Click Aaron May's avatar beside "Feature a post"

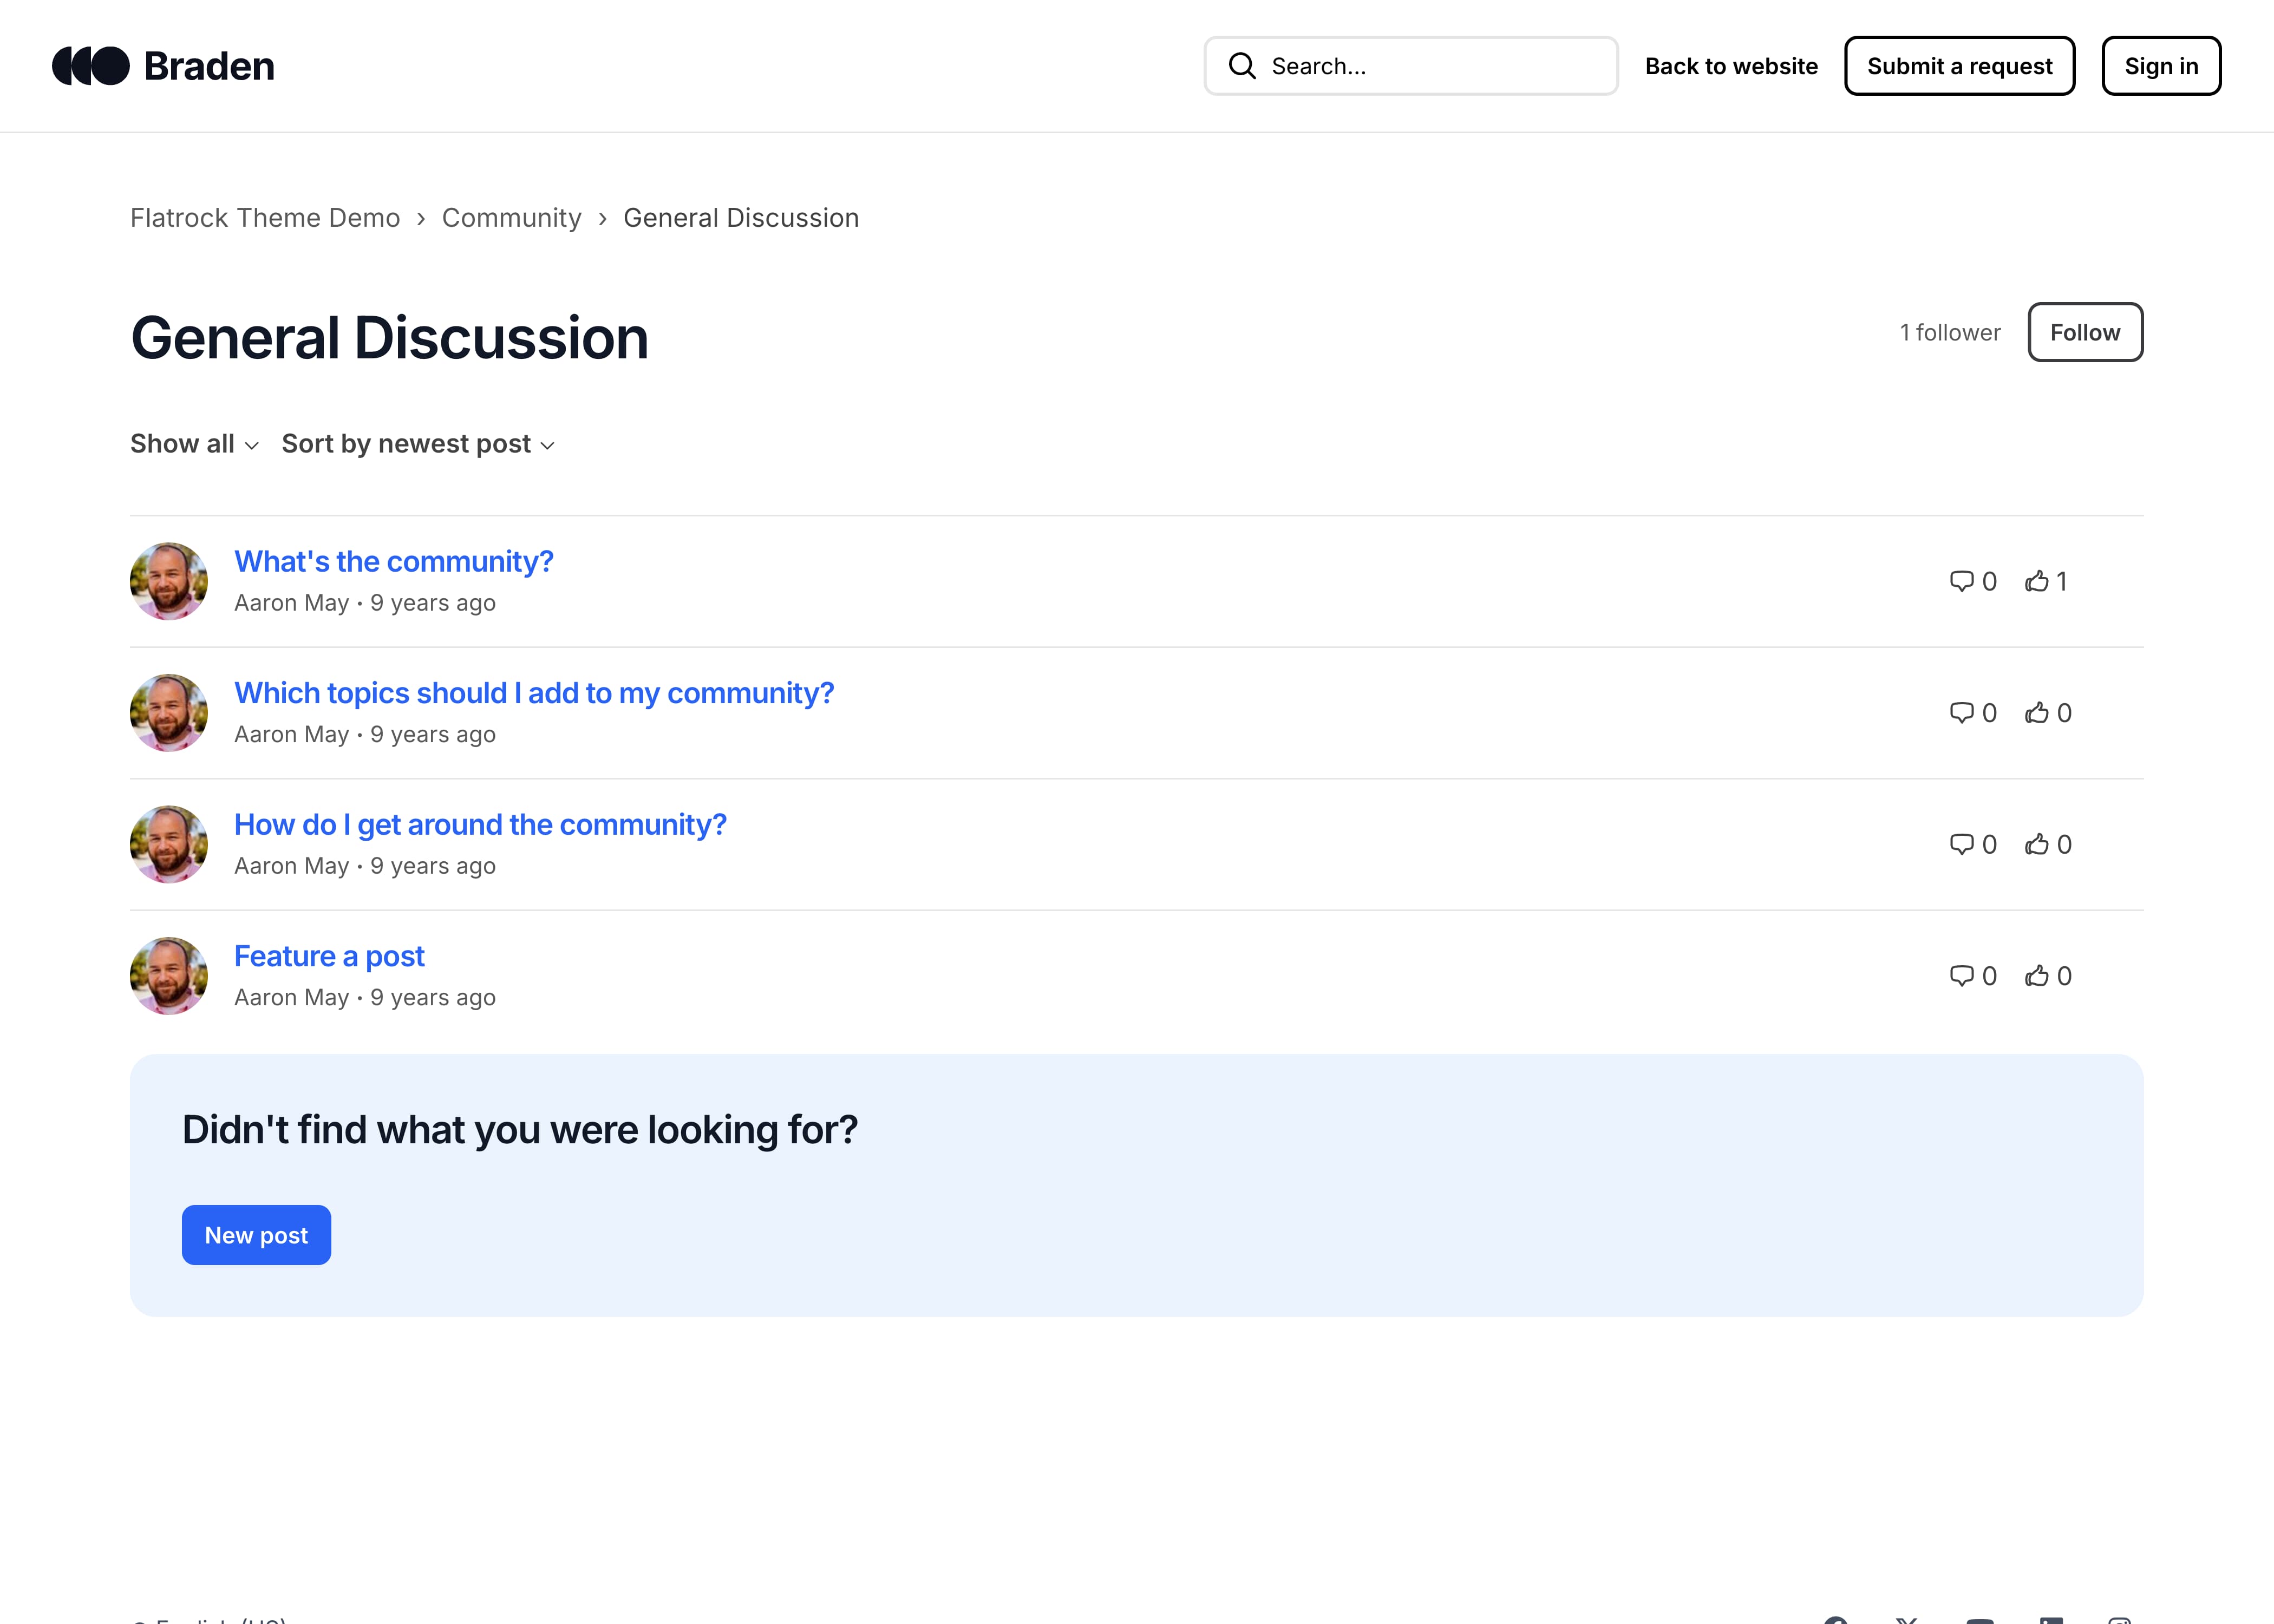169,976
